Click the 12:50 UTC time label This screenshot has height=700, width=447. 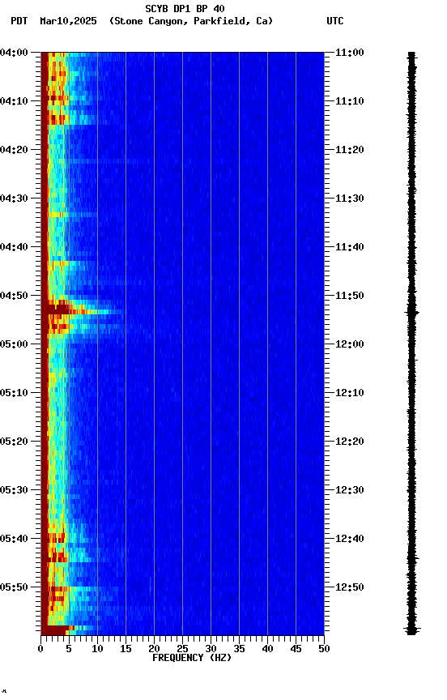click(350, 587)
